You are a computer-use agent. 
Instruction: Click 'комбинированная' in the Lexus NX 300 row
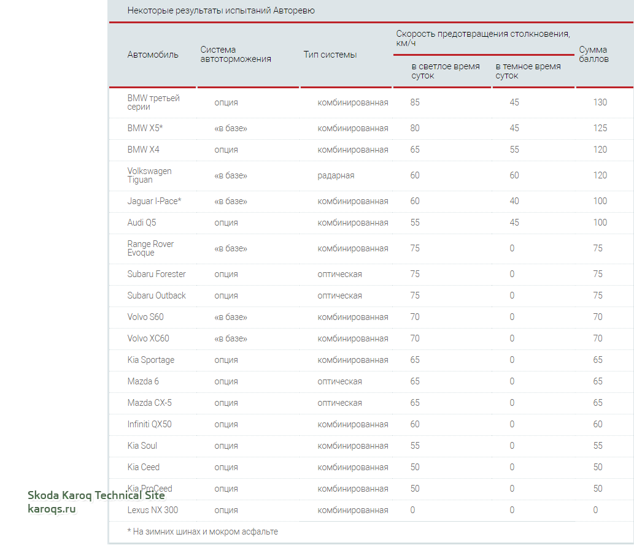point(352,510)
